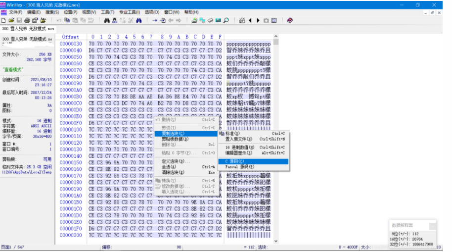Choose 标准(O) Ctrl+C copy option
Viewport: 452px width, 252px height.
(x=253, y=133)
